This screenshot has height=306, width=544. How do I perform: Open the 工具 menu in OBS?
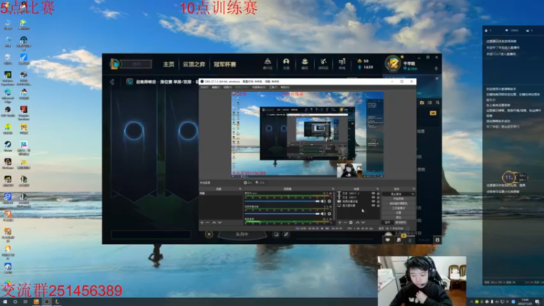[273, 88]
